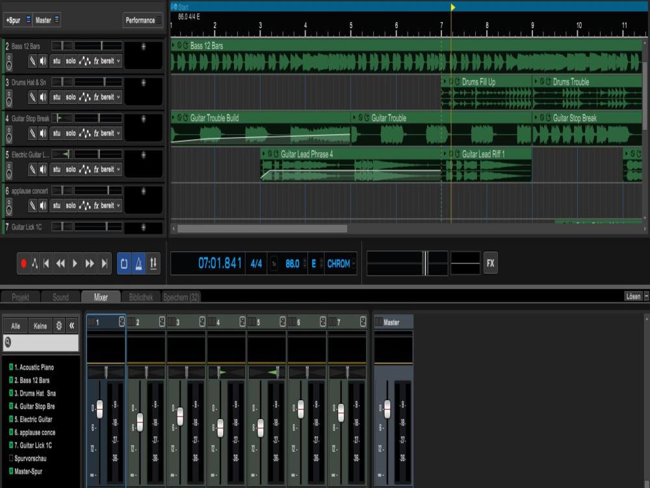Uncheck 4. Guitar Stop Bre checkbox

click(x=11, y=406)
